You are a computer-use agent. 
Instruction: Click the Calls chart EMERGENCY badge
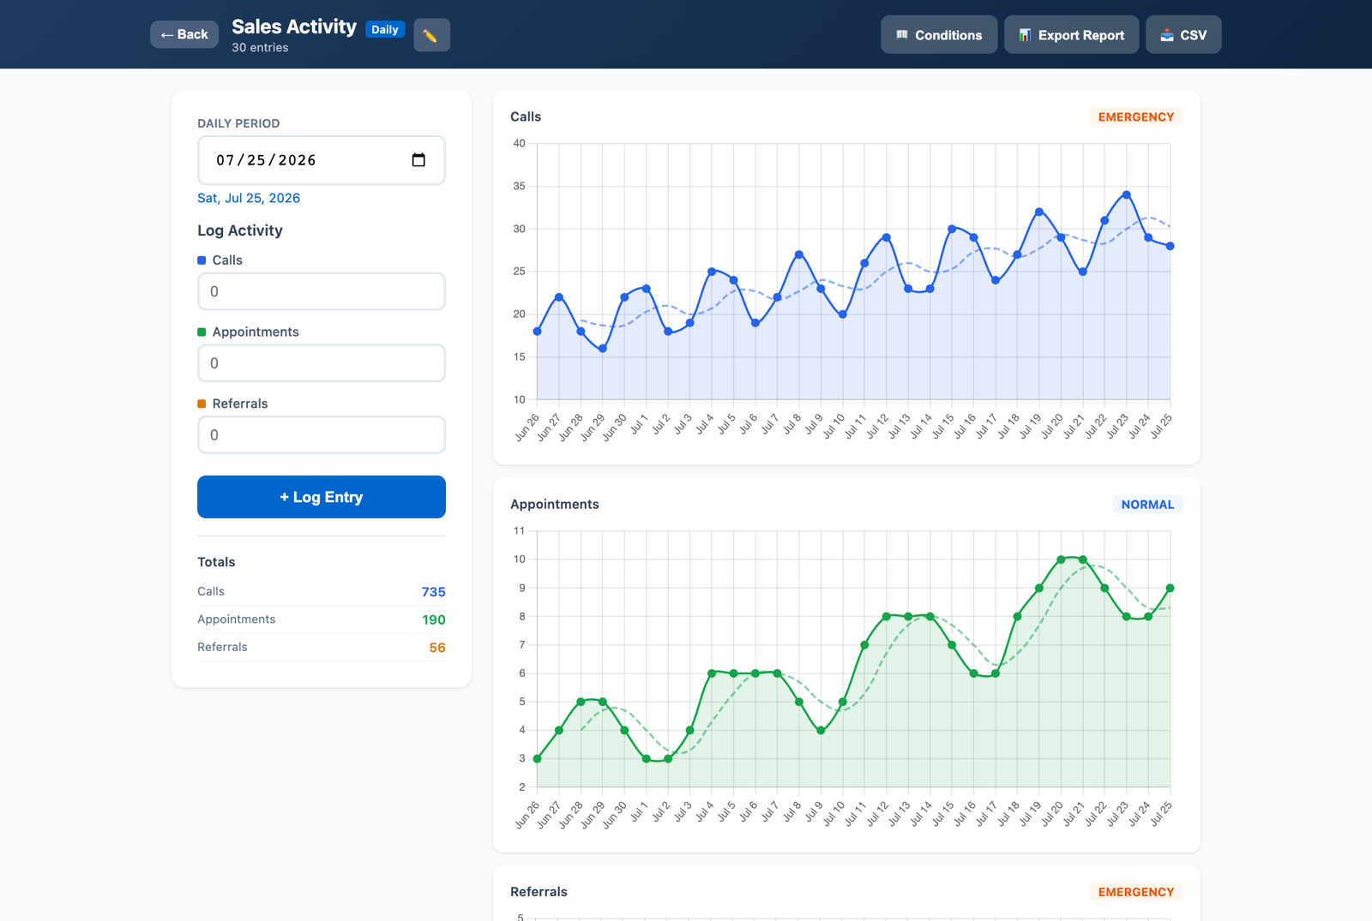1136,117
